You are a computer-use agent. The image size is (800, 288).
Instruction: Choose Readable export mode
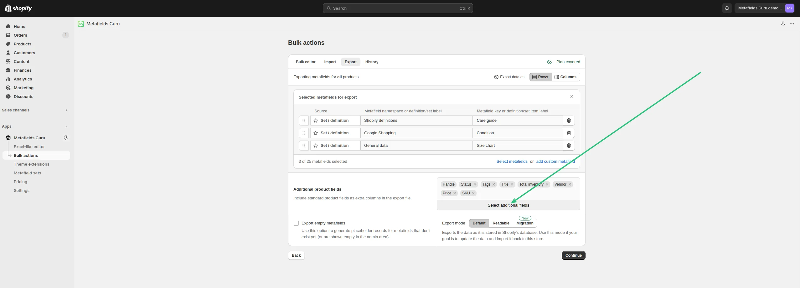click(x=501, y=223)
